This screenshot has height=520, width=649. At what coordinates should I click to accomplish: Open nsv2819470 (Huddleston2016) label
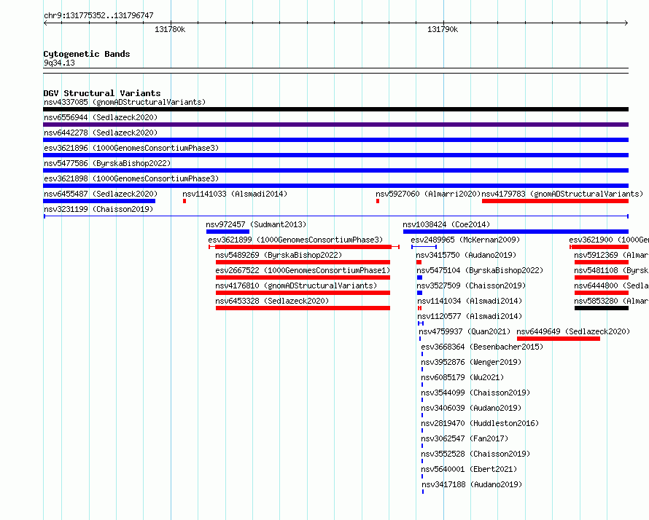click(480, 423)
